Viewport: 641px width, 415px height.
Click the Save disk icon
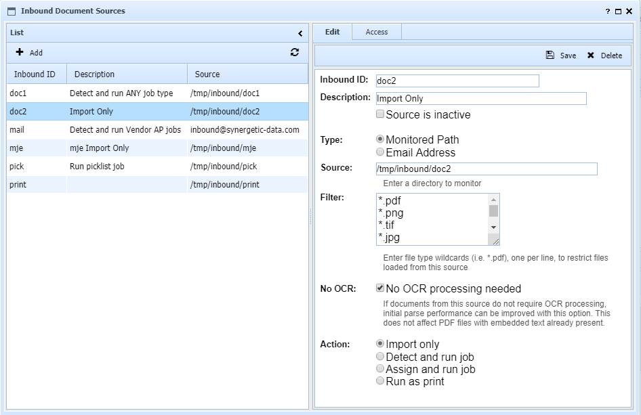[550, 56]
